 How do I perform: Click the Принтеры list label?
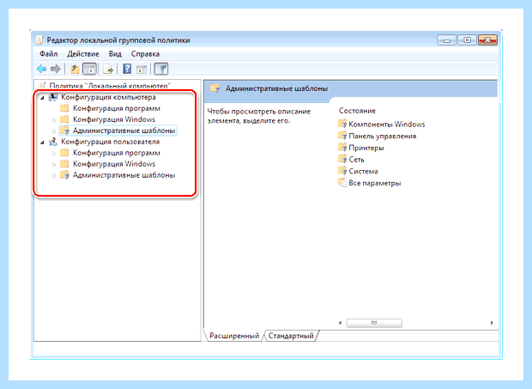tap(366, 148)
